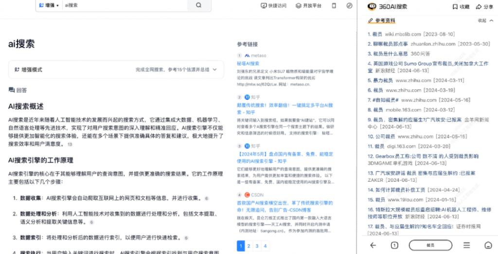
Task: Open 秘塔AI搜索 reference link
Action: pyautogui.click(x=248, y=63)
